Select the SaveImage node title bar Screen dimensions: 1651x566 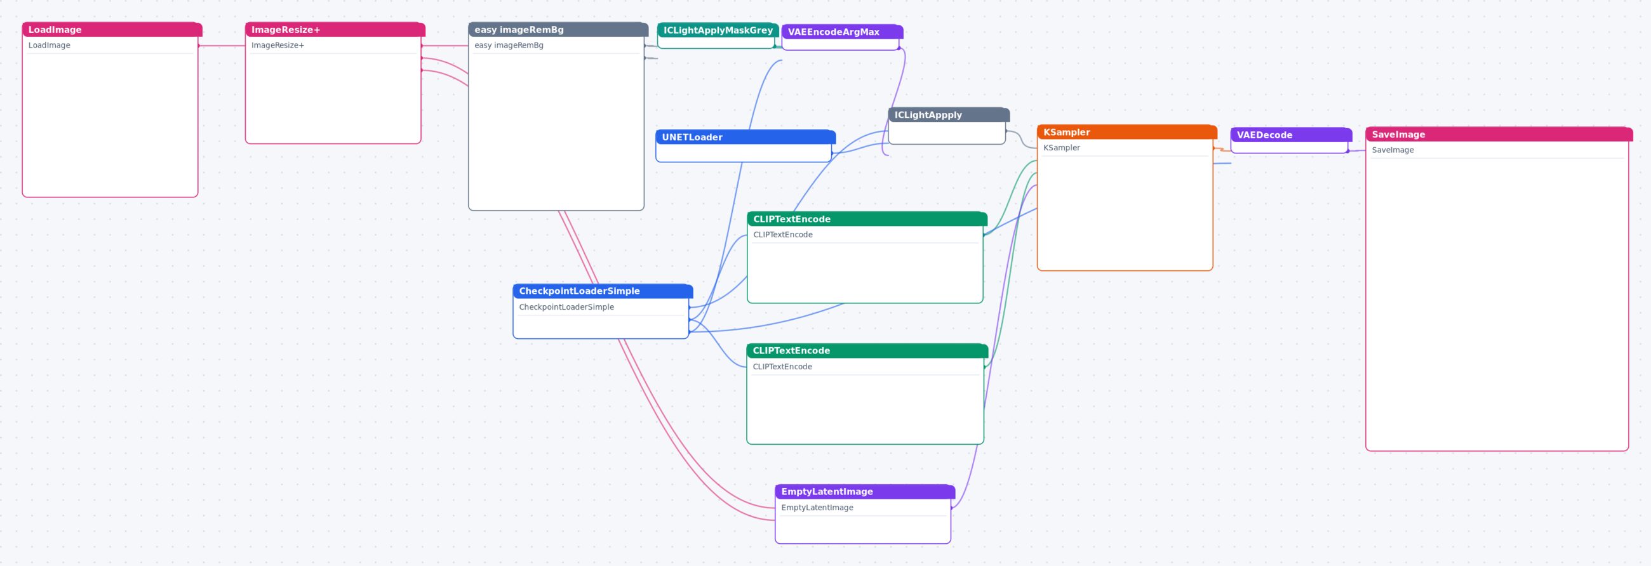[x=1499, y=135]
